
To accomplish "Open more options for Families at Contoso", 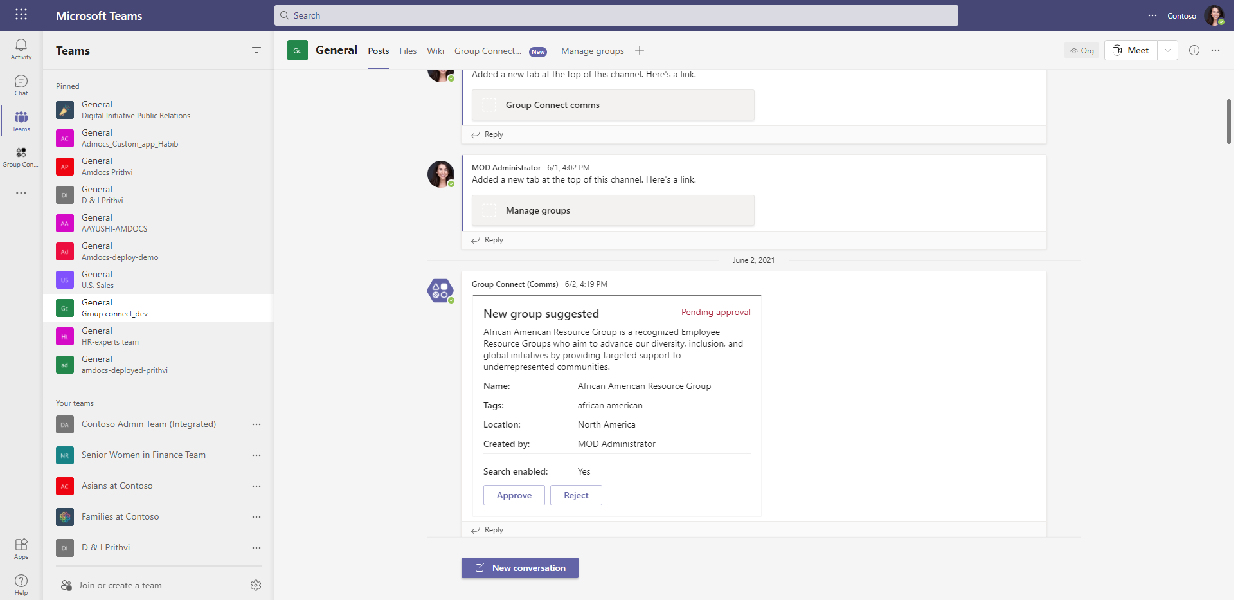I will [x=256, y=517].
